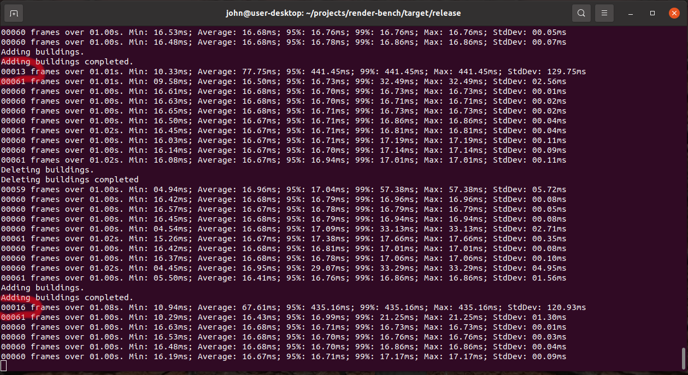Click the line with Max 17.17ms
The height and width of the screenshot is (375, 688).
point(284,356)
